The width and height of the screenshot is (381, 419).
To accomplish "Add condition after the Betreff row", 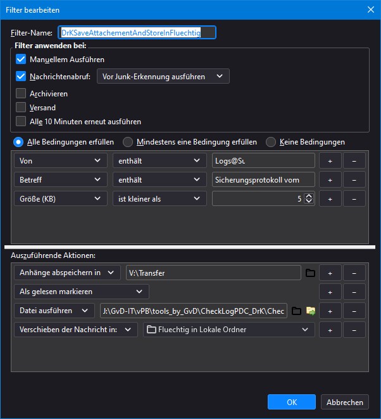I will tap(330, 179).
